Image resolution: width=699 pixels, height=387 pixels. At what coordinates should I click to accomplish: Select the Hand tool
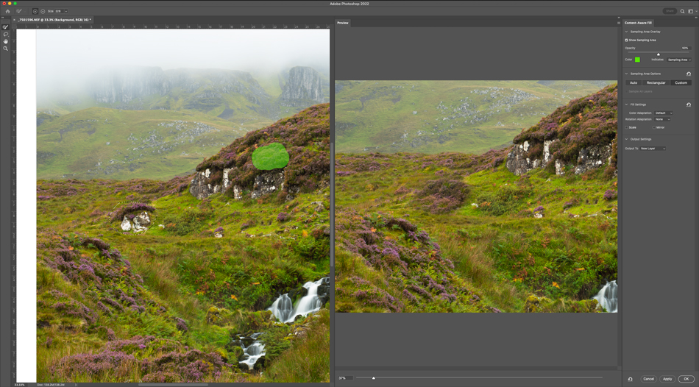pos(6,41)
